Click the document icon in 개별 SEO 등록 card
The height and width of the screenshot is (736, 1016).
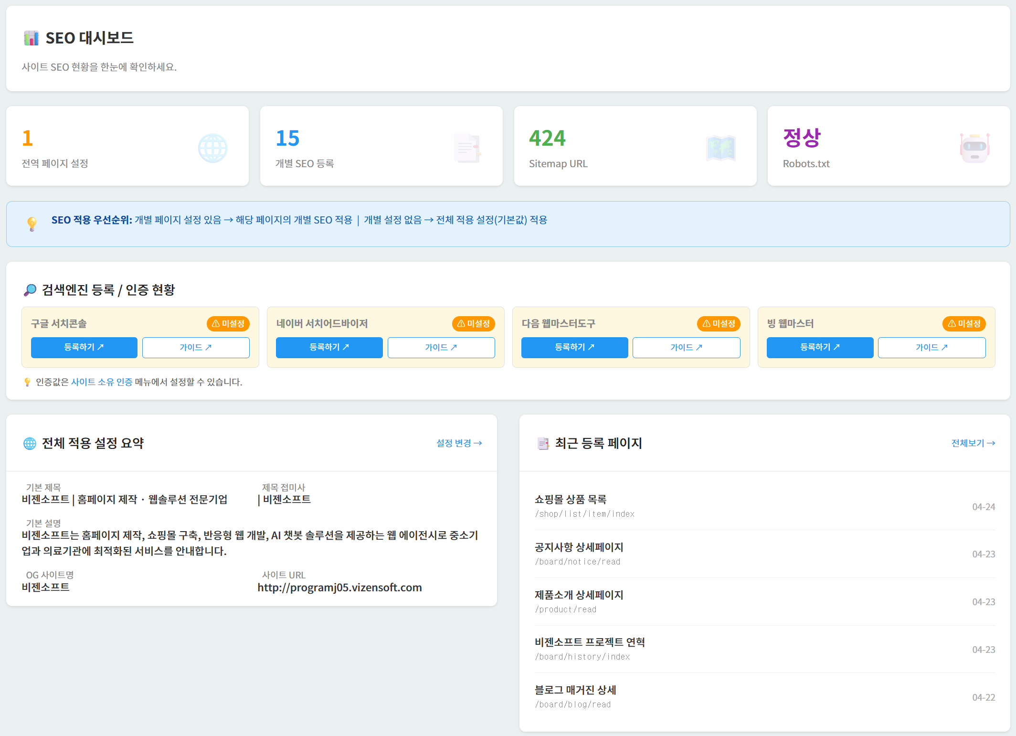467,148
